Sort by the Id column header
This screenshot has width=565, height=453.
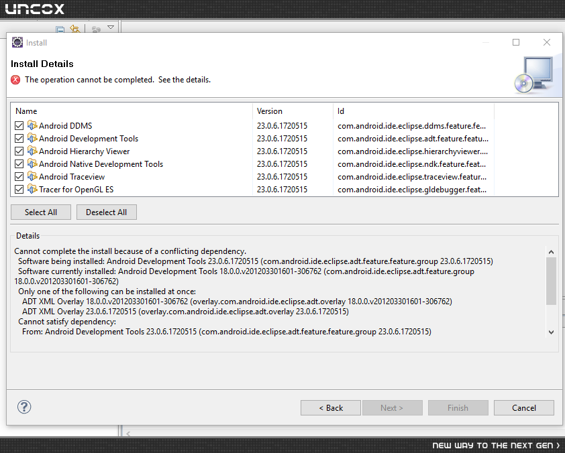point(413,111)
